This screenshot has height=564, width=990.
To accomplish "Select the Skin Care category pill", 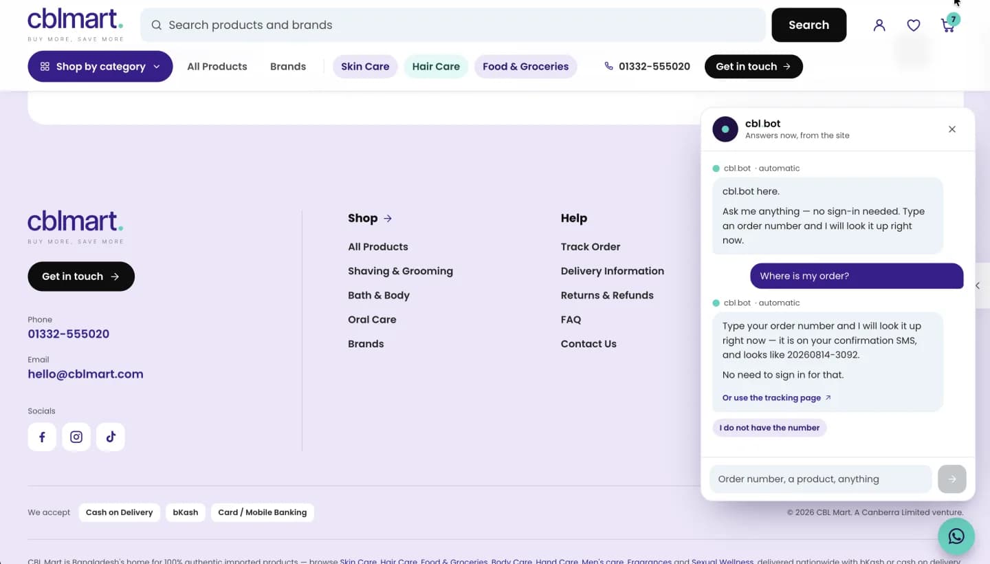I will [365, 67].
